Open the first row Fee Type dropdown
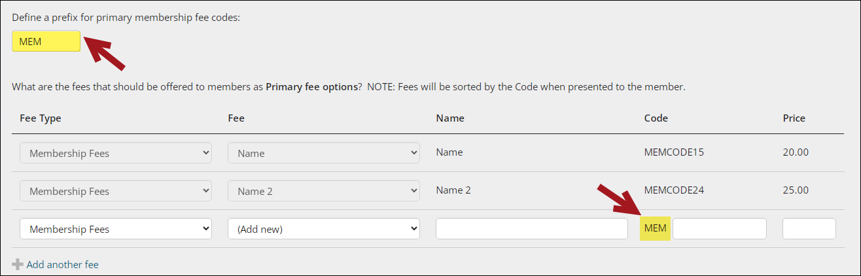Viewport: 861px width, 276px height. (x=116, y=153)
